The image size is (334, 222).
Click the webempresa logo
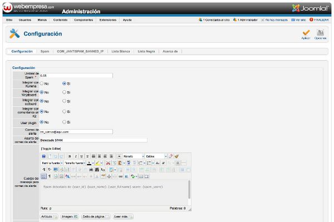pos(29,8)
